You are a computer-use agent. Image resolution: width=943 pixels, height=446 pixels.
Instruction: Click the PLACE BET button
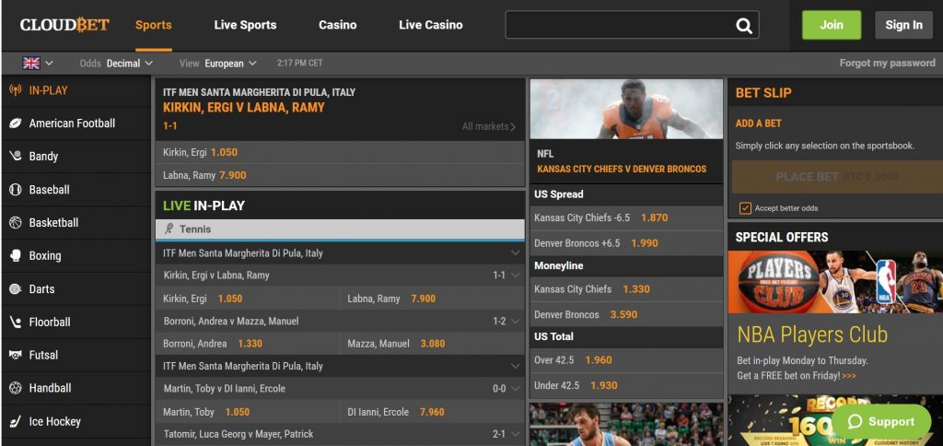837,177
